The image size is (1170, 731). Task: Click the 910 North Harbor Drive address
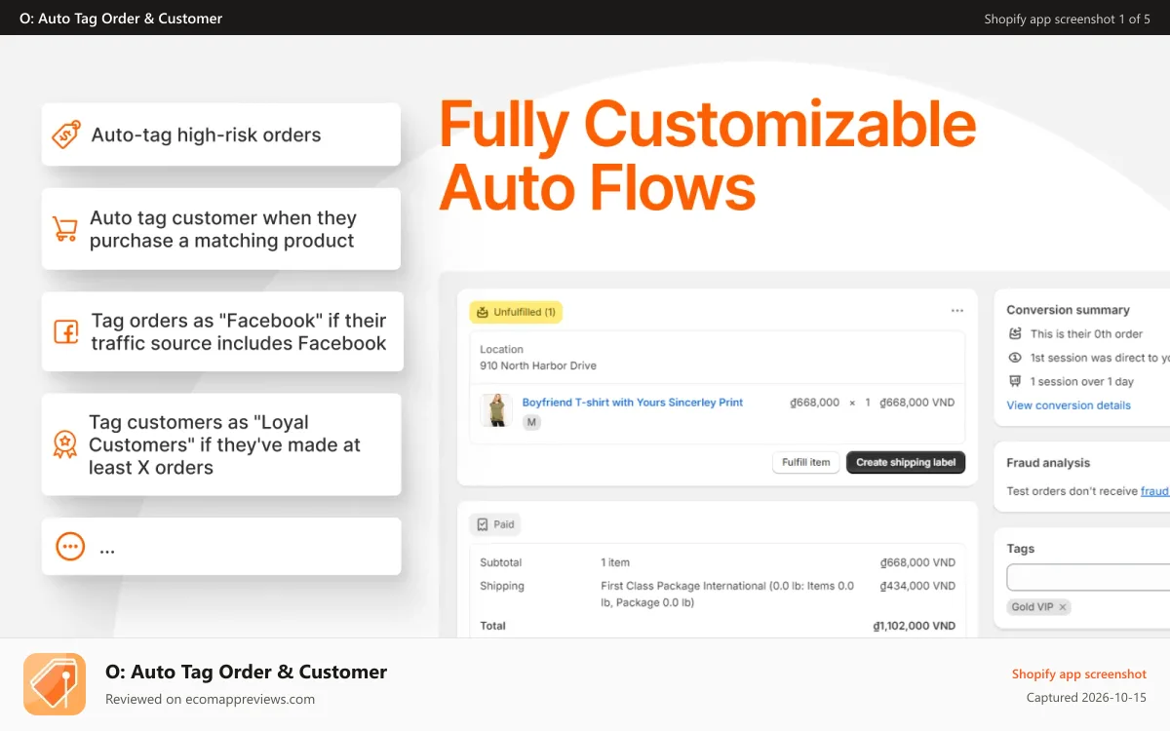coord(538,365)
